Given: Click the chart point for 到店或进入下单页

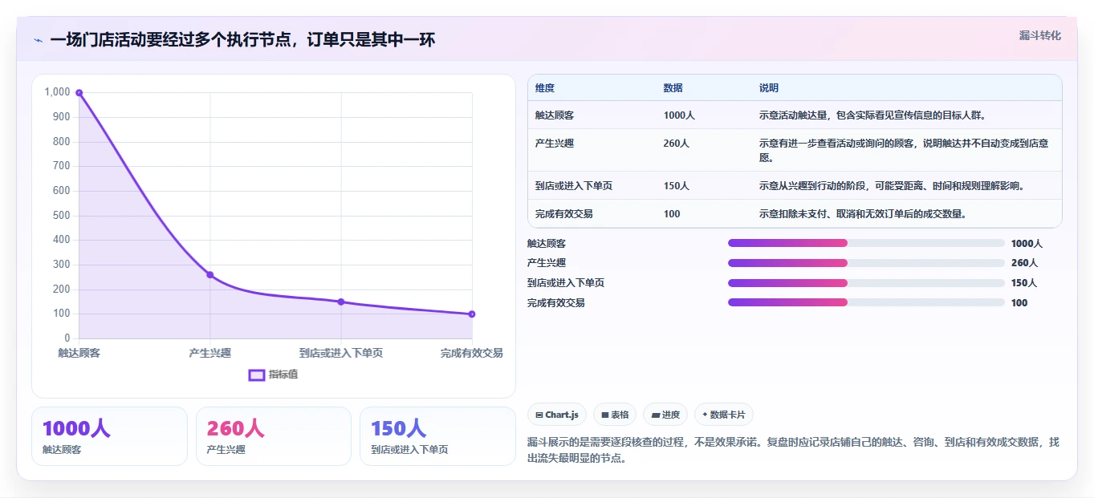Looking at the screenshot, I should tap(341, 302).
